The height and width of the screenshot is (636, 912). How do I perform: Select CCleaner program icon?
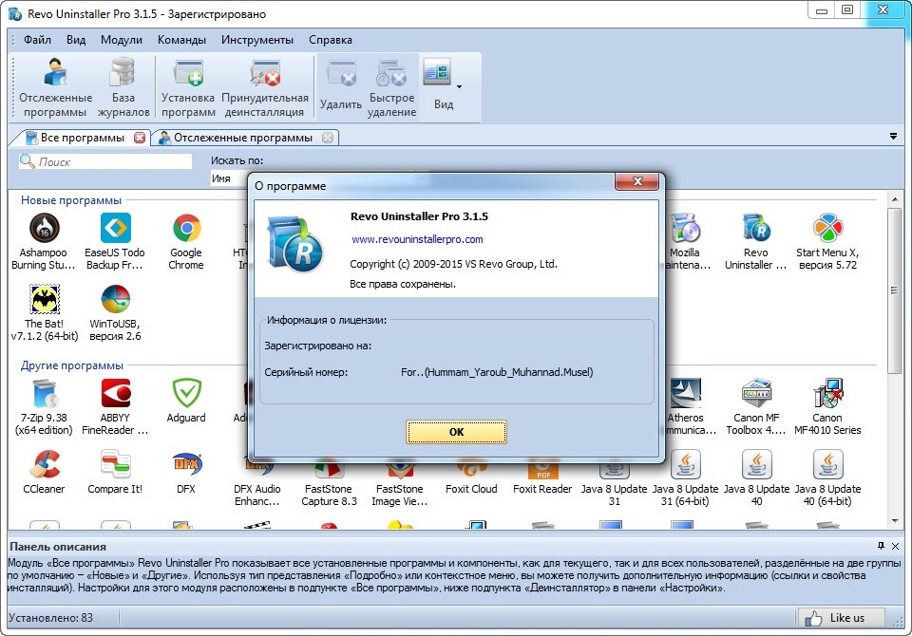[x=45, y=464]
